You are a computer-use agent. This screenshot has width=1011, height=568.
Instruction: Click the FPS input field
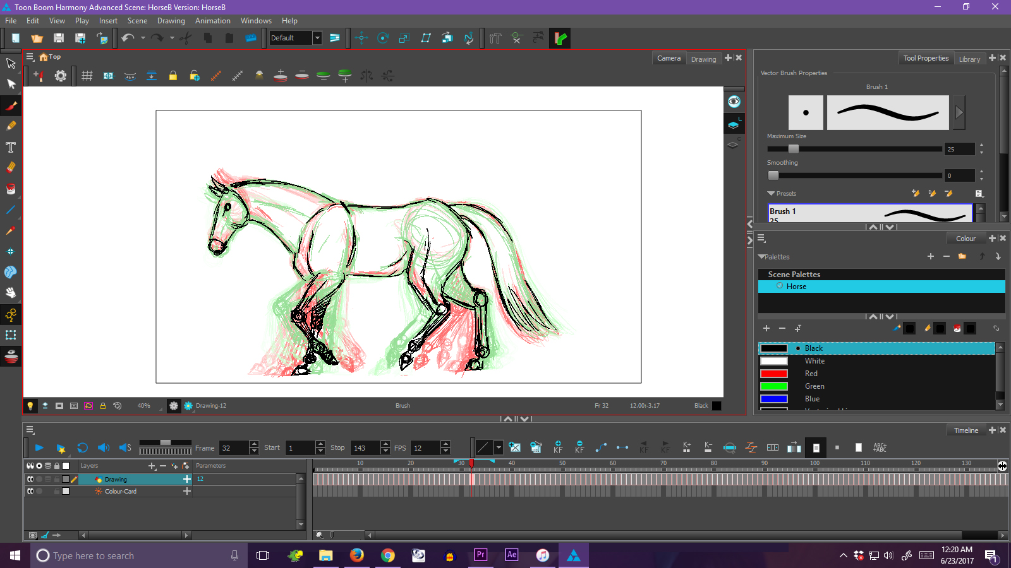pos(425,447)
